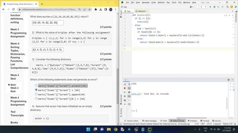
Task: Open console settings gear with wrench
Action: [125, 100]
